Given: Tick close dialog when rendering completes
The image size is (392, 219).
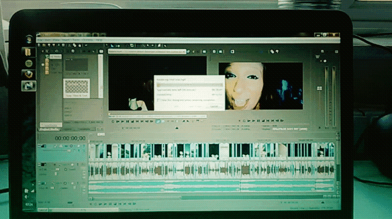Looking at the screenshot, I should pos(158,100).
